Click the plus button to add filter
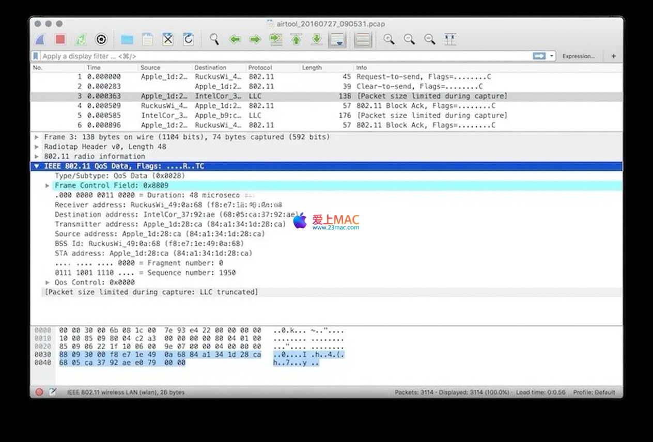The image size is (653, 442). (x=613, y=56)
